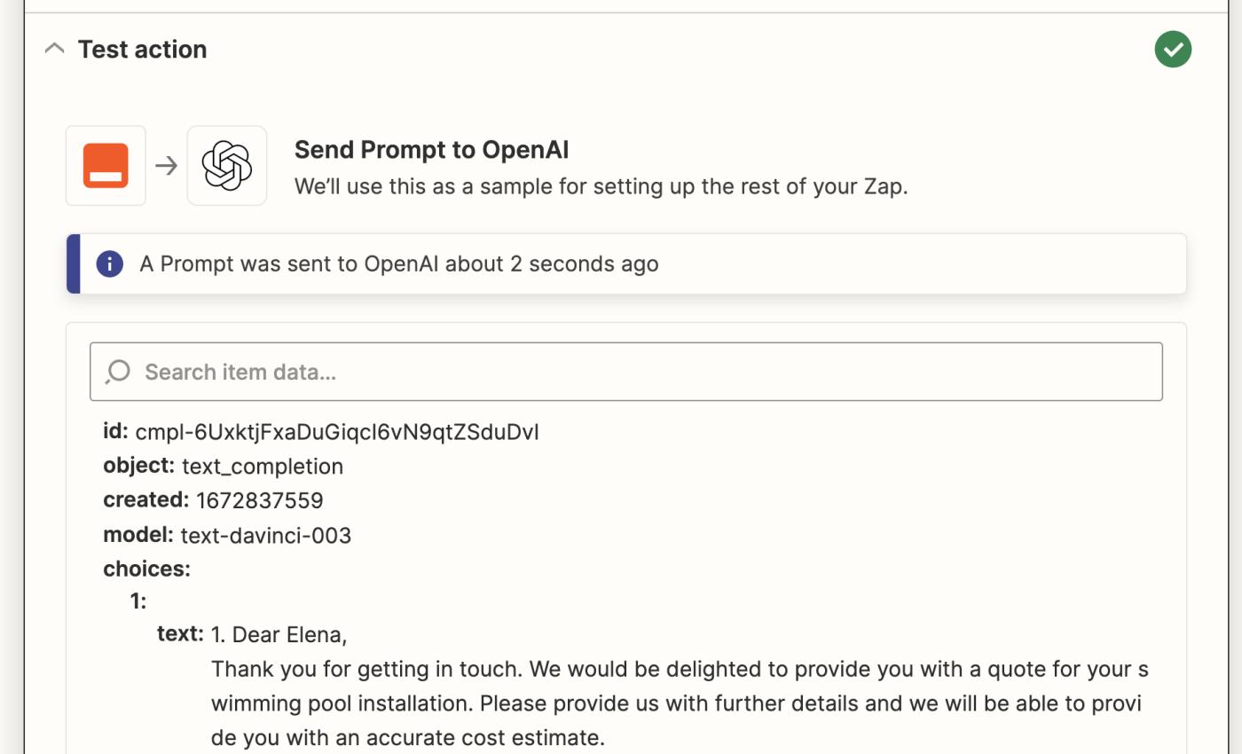Select the object text_completion row
Viewport: 1242px width, 754px height.
262,467
